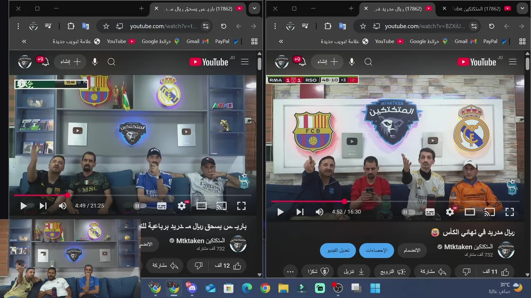531x298 pixels.
Task: Open OBS Studio from the taskbar
Action: click(338, 288)
